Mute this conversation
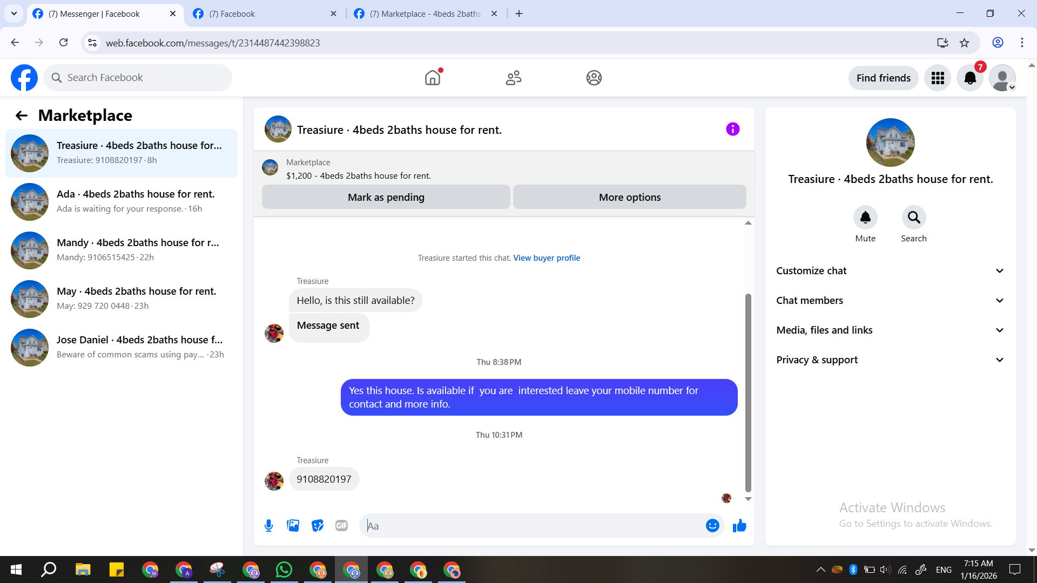The height and width of the screenshot is (583, 1037). pos(865,218)
